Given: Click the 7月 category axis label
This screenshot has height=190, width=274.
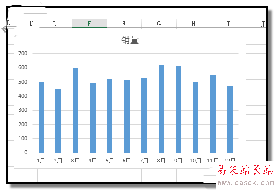Looking at the screenshot, I should coord(144,161).
